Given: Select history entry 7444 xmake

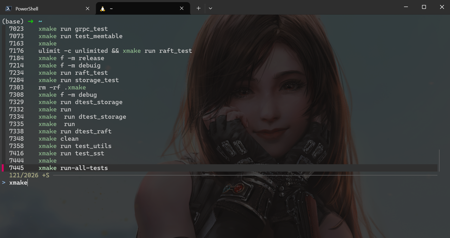Looking at the screenshot, I should [x=33, y=161].
